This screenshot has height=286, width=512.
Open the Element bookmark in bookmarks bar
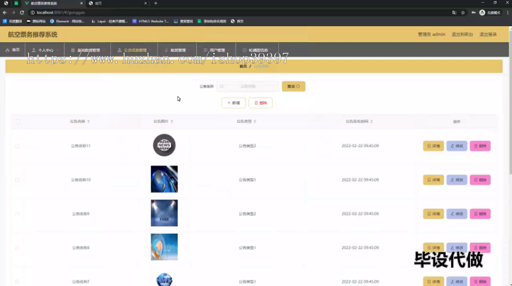[x=67, y=21]
